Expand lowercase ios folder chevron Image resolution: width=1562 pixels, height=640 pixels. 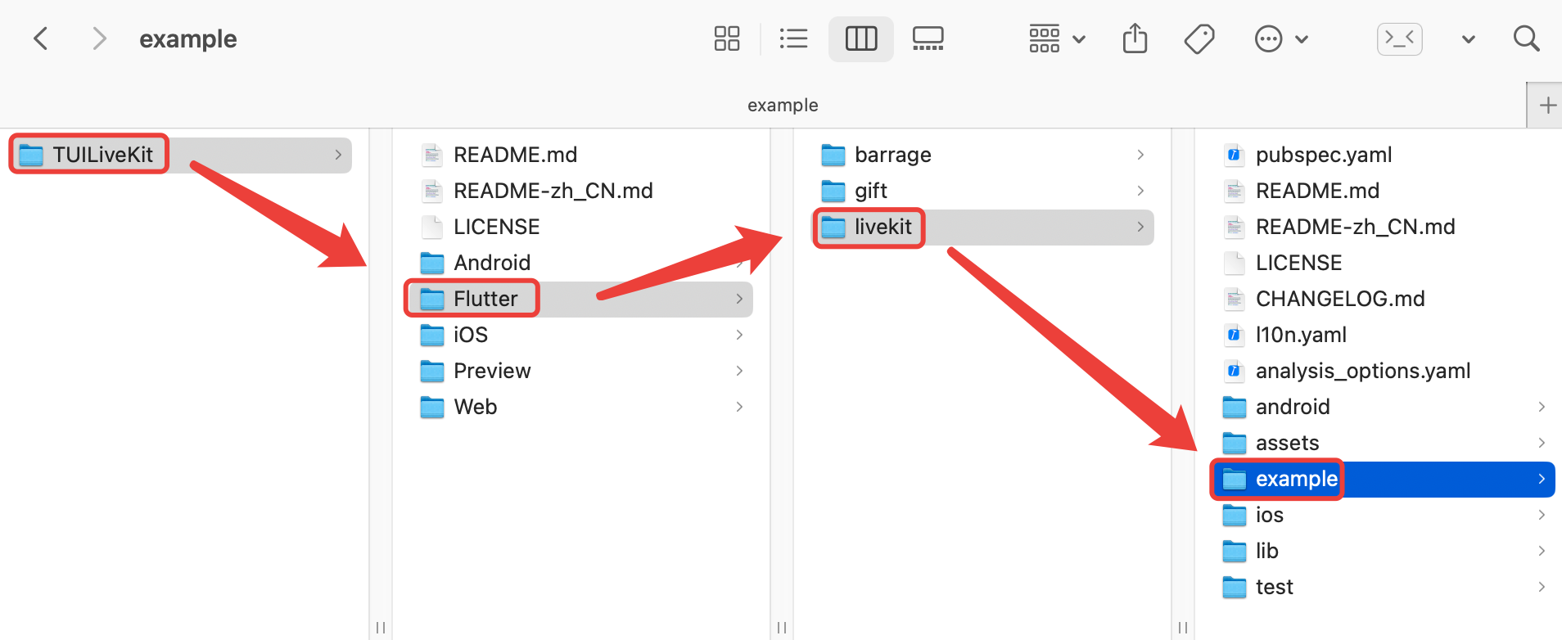pos(1542,515)
